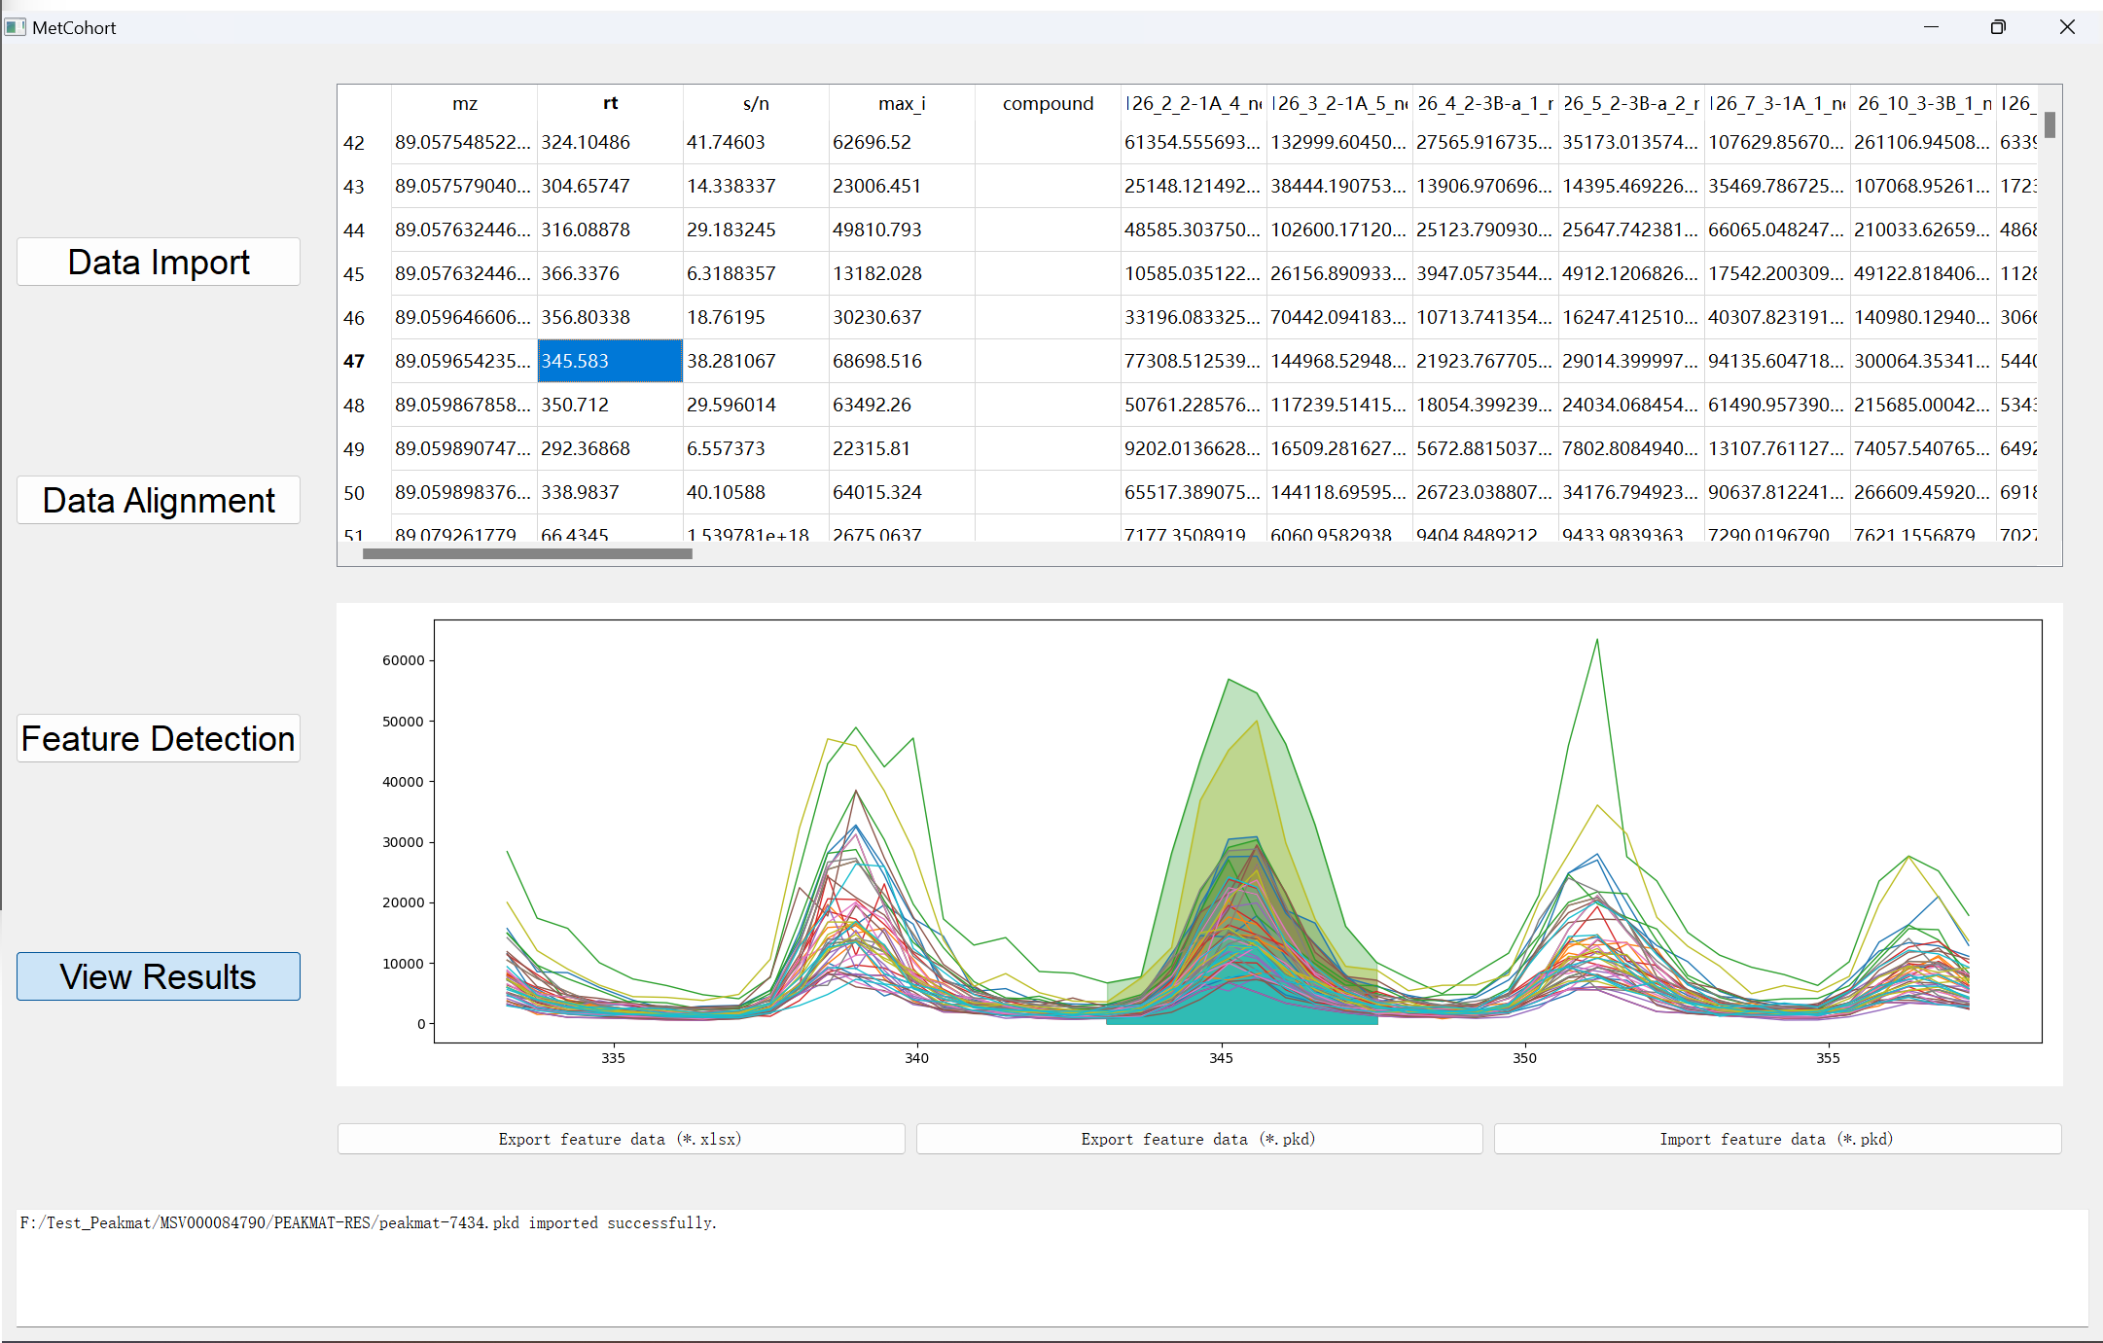
Task: Click selected rt cell 345.583
Action: point(610,361)
